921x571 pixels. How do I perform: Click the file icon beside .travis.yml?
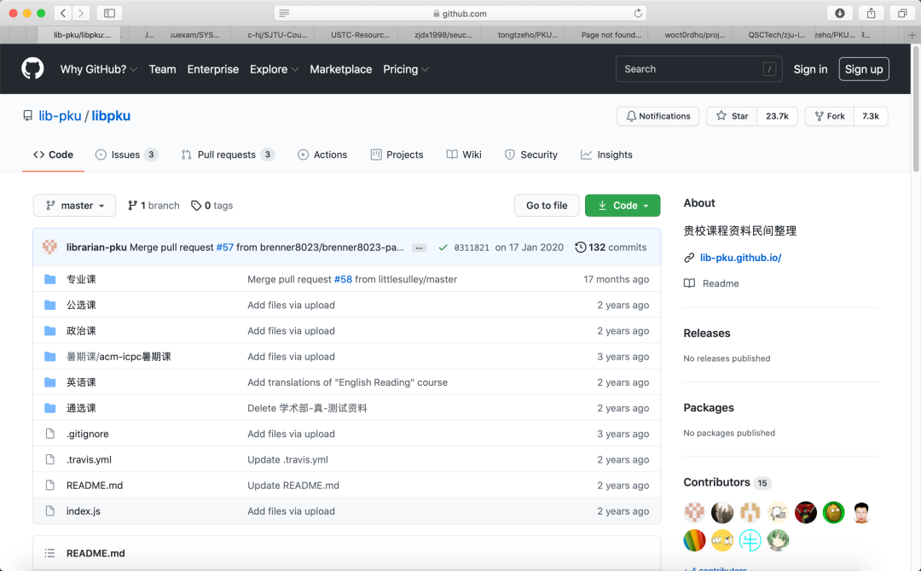point(49,459)
